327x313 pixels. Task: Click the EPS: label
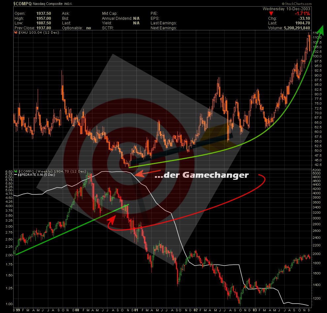pos(155,18)
